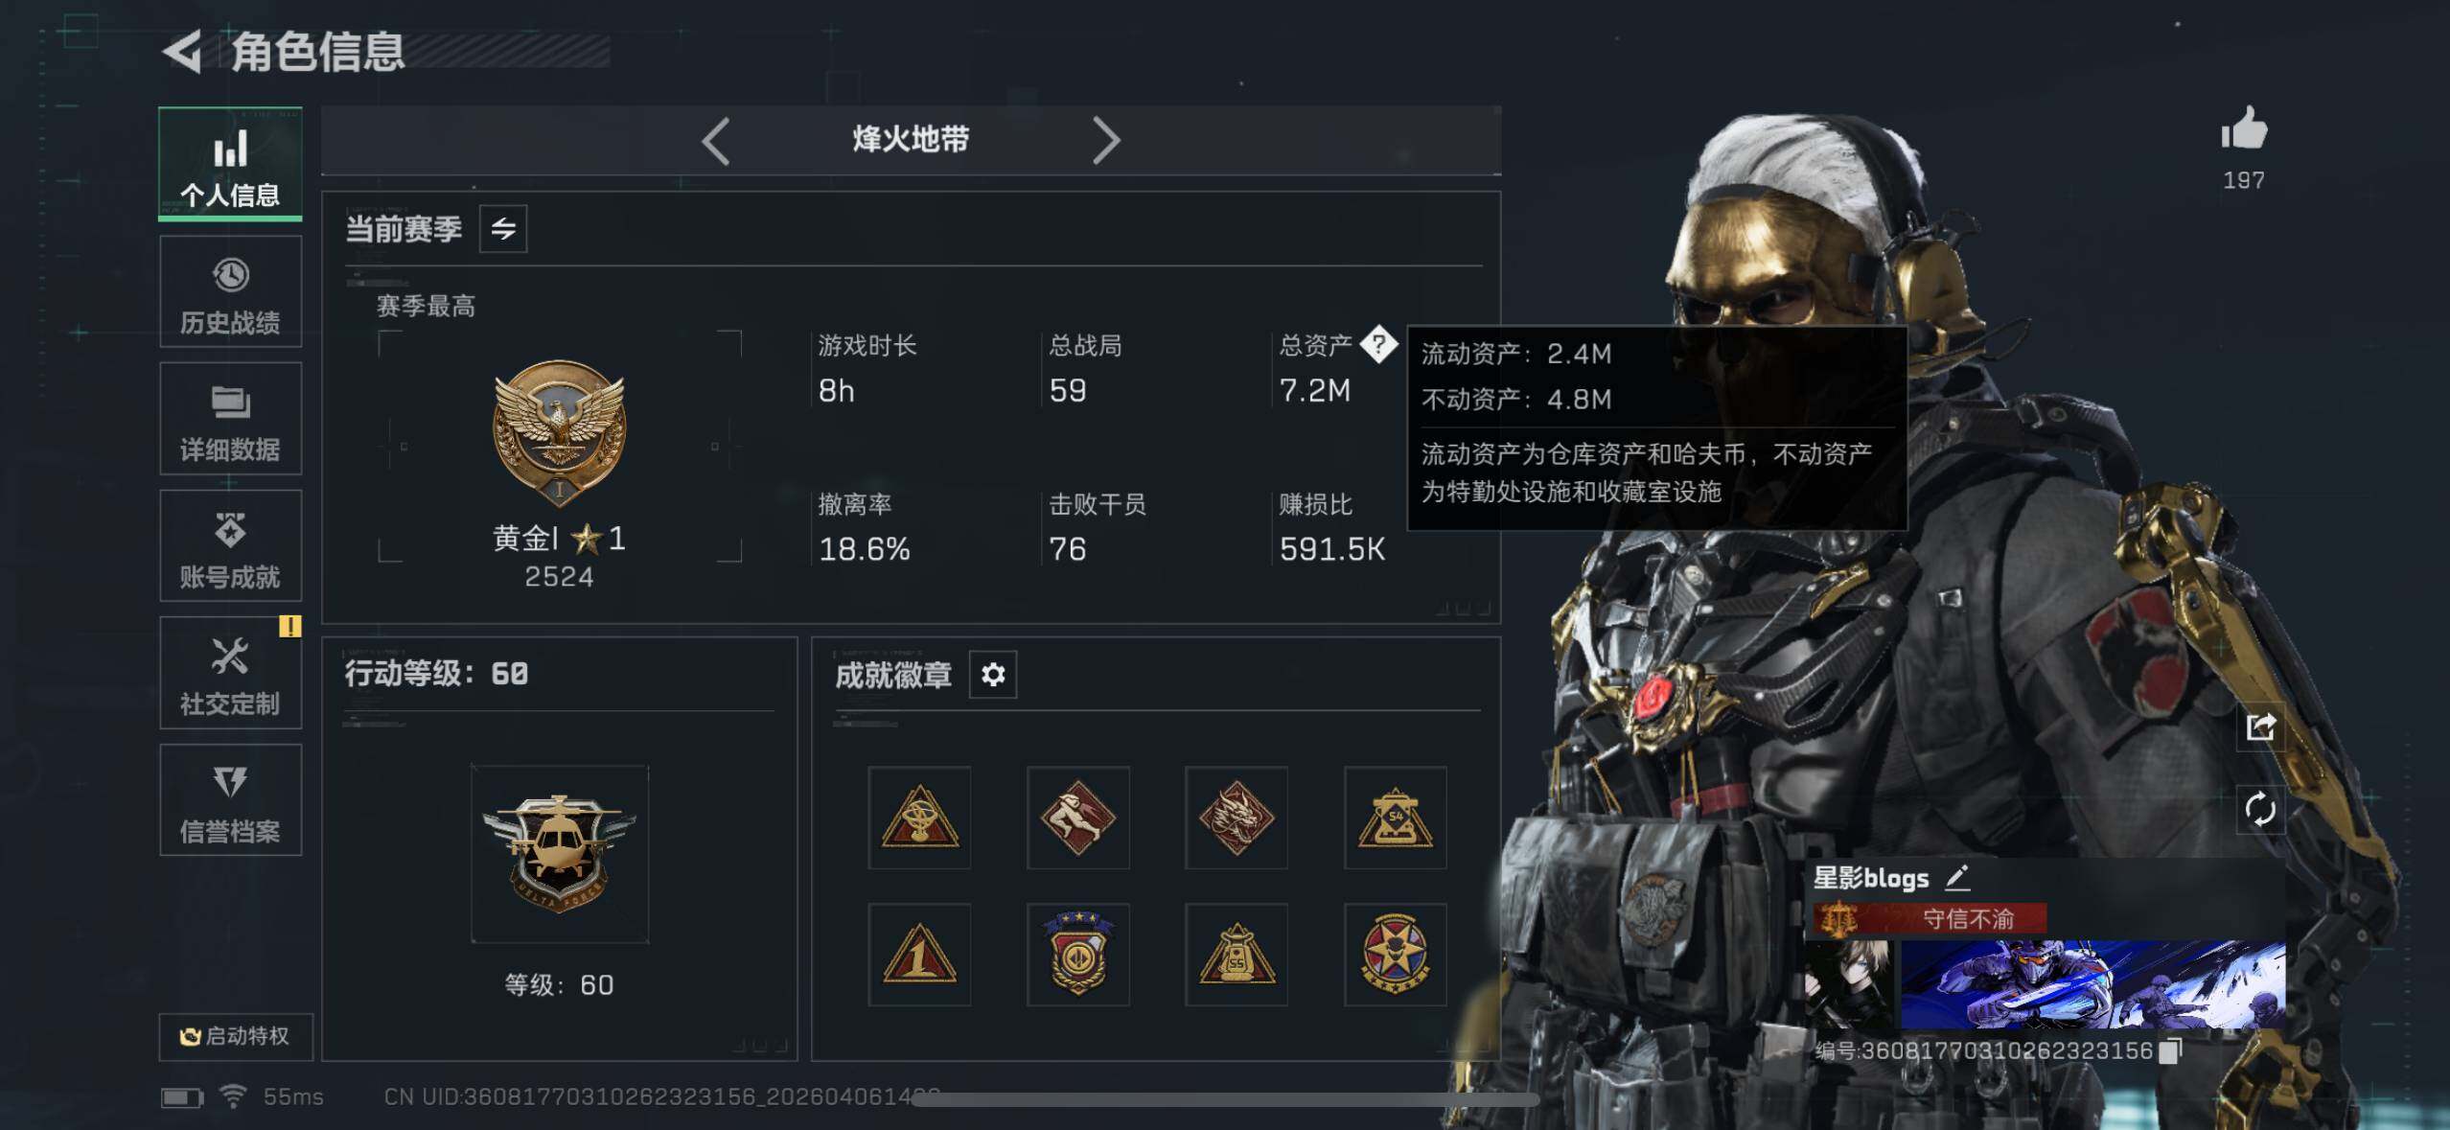The height and width of the screenshot is (1130, 2450).
Task: Go to previous mode with left chevron
Action: (716, 141)
